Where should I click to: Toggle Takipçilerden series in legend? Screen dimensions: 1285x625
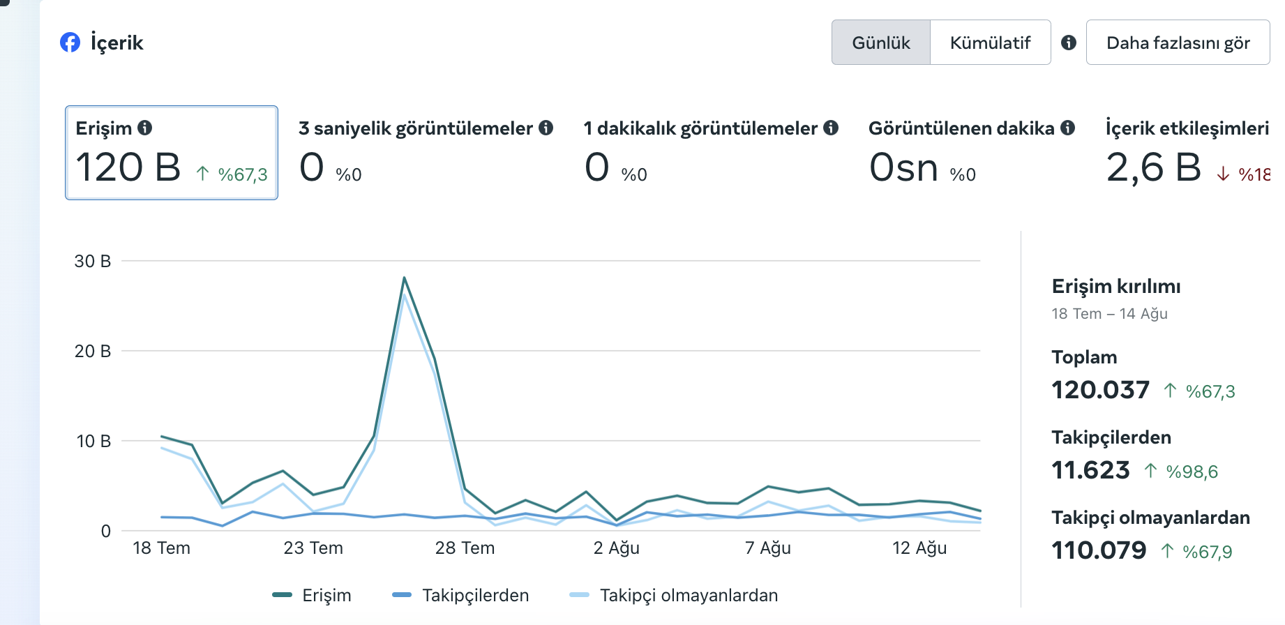click(x=460, y=595)
